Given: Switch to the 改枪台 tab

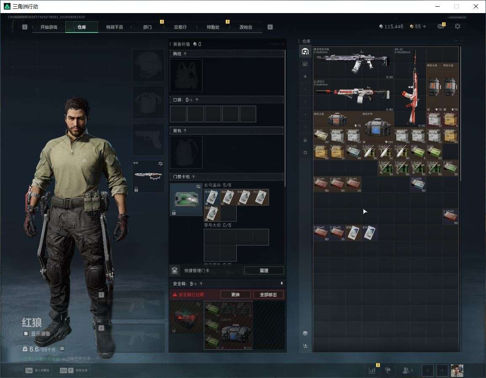Looking at the screenshot, I should pos(246,27).
